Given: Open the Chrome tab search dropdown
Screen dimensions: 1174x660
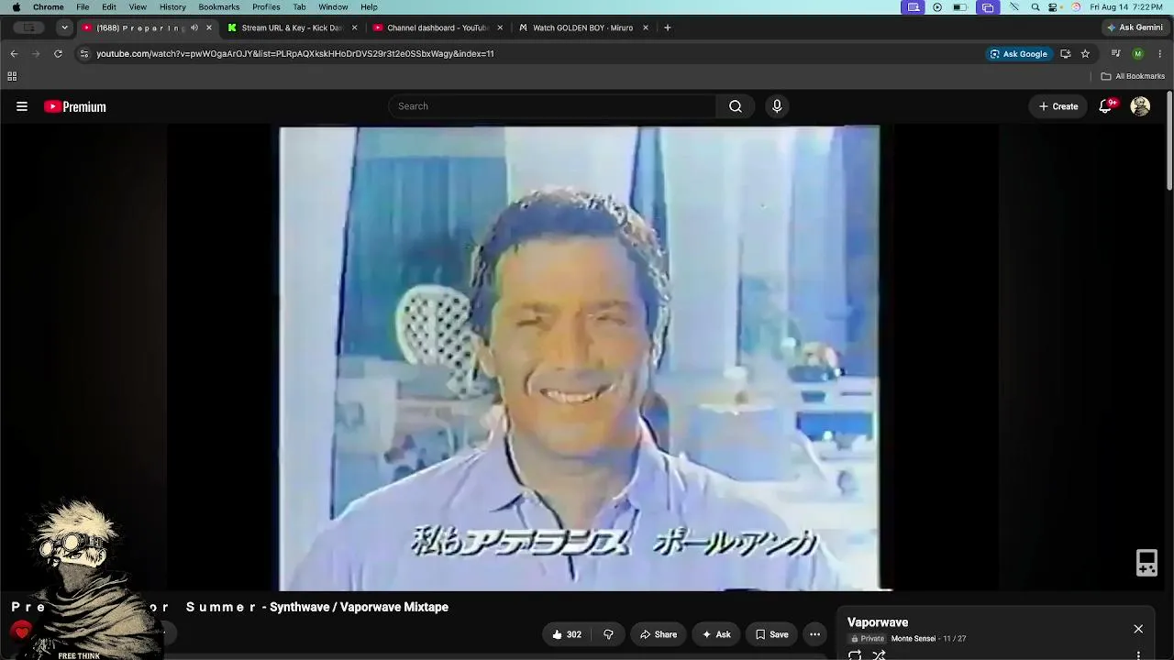Looking at the screenshot, I should [x=64, y=27].
